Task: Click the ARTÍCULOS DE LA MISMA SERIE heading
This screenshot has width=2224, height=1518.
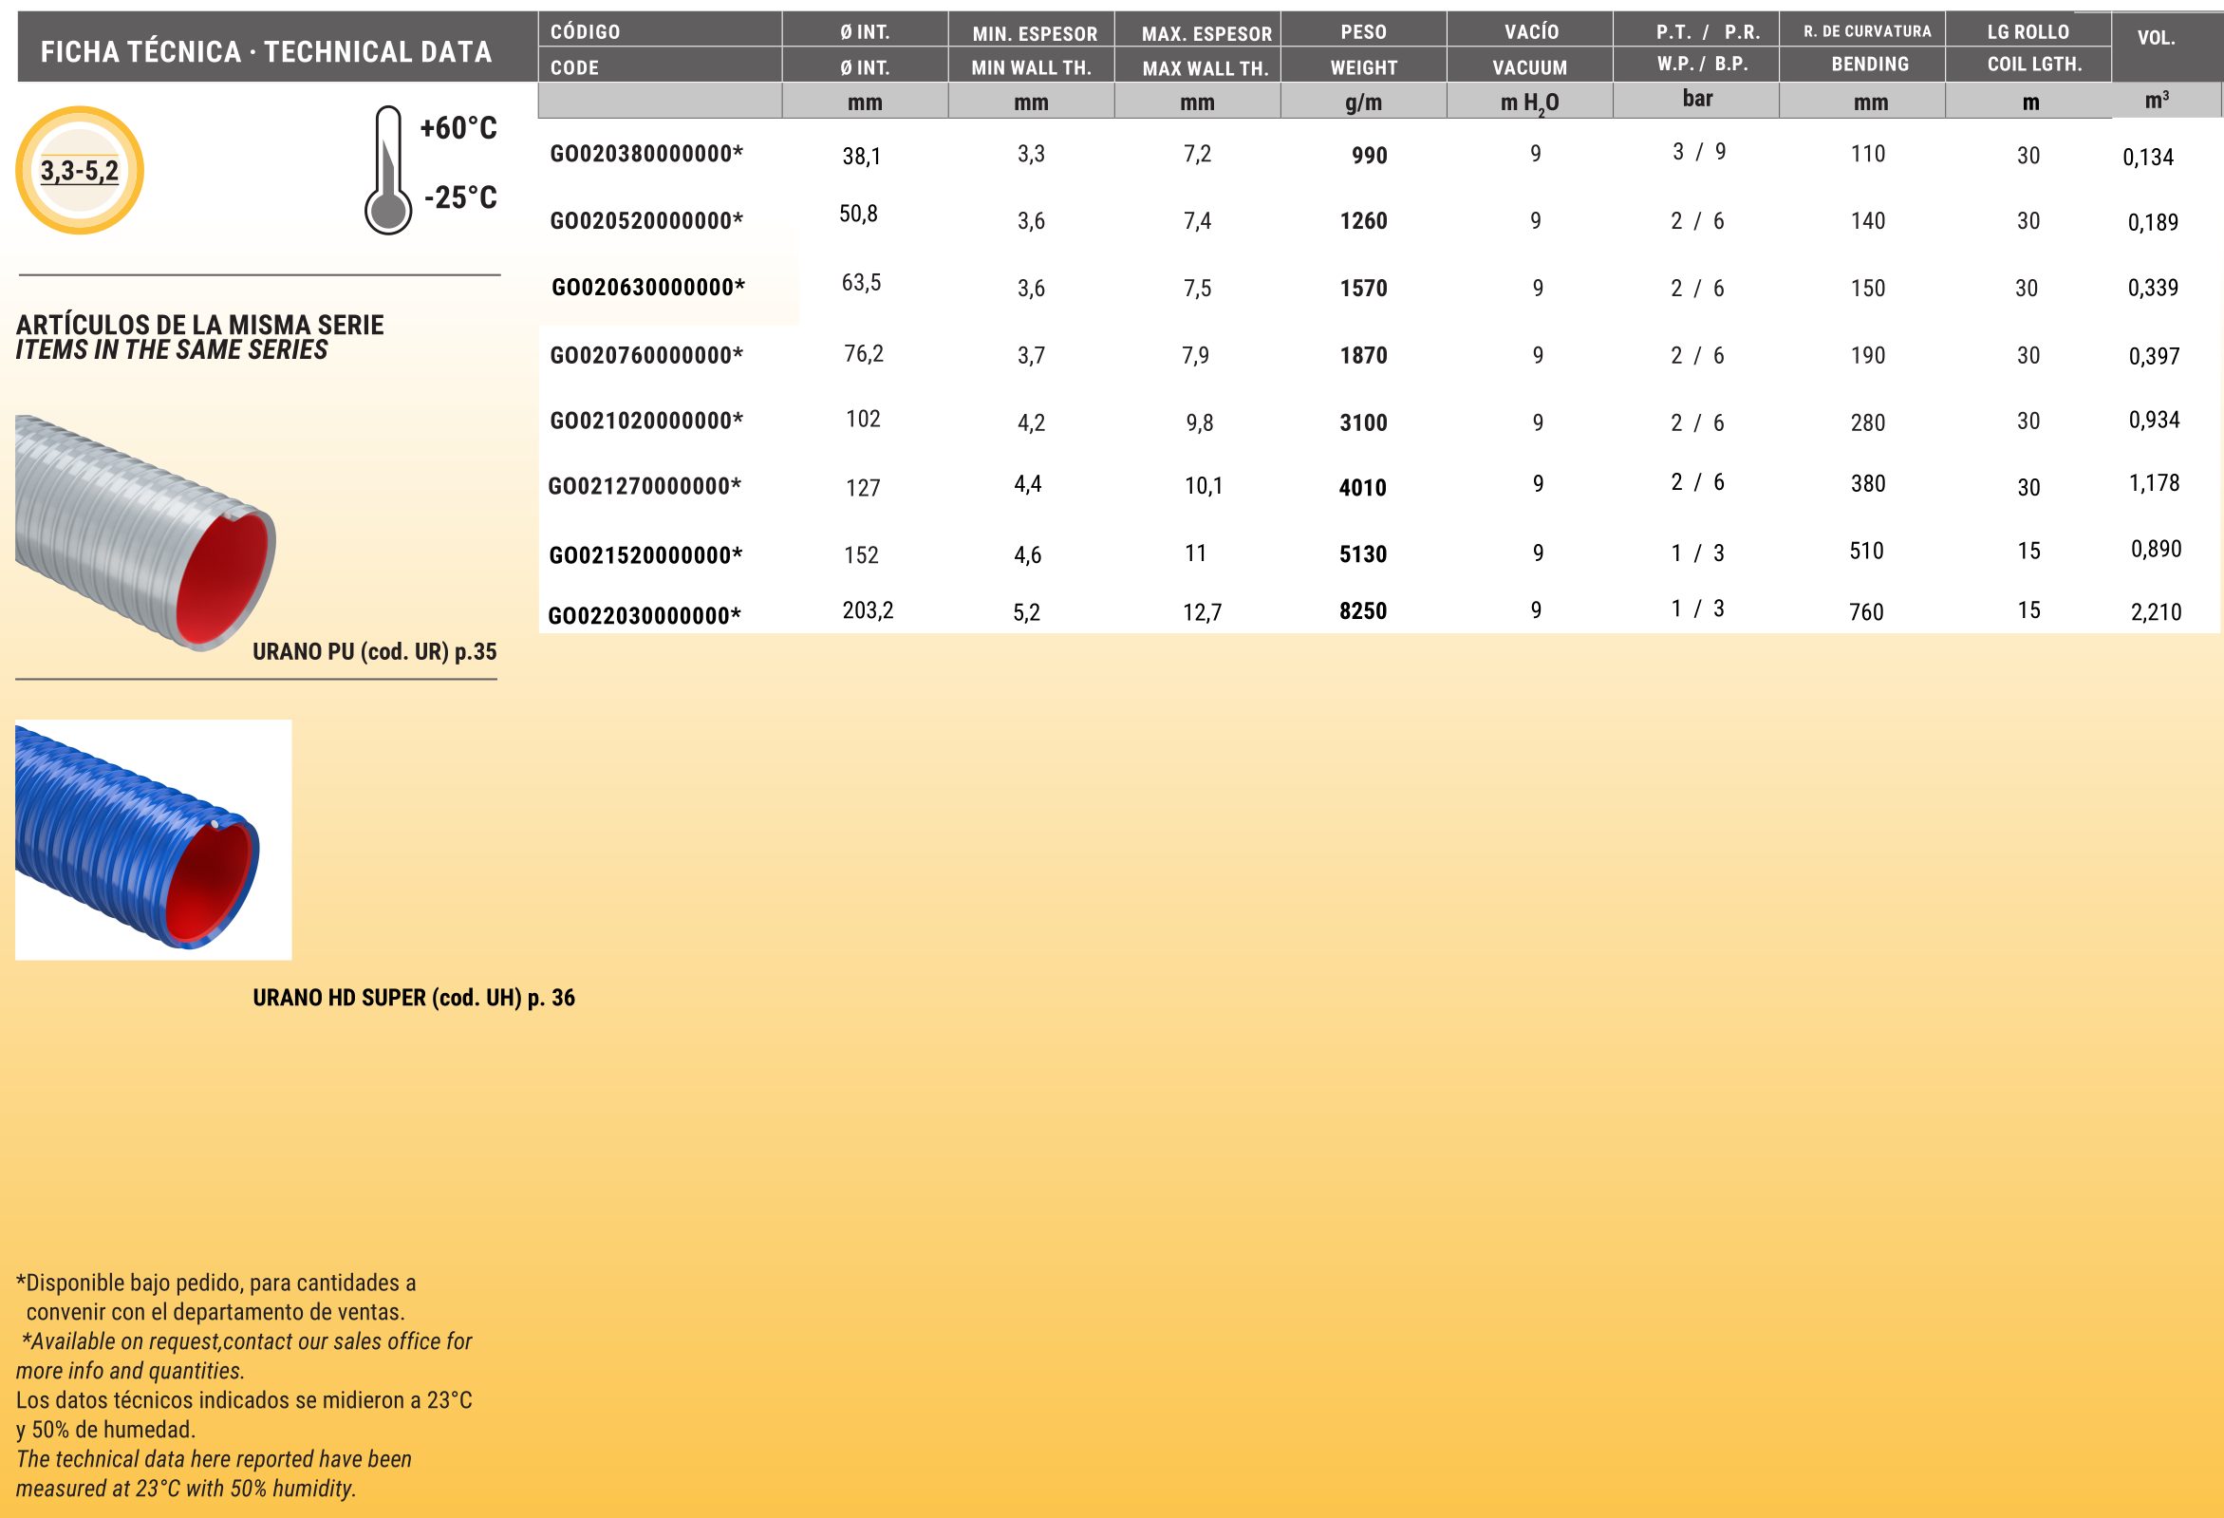Action: 200,326
